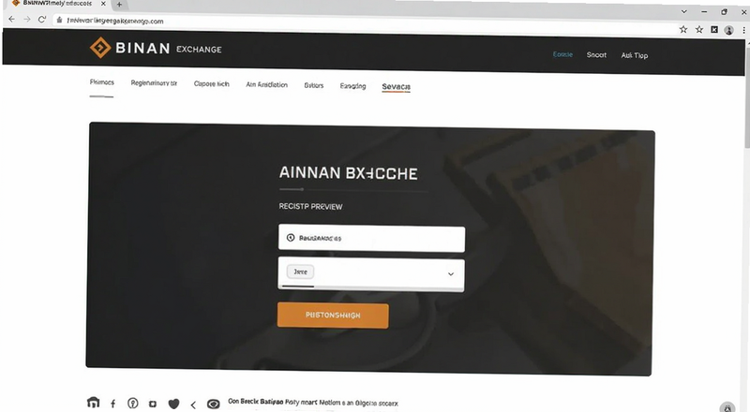Open the Am Amiclotion tab
This screenshot has height=412, width=750.
click(x=267, y=84)
